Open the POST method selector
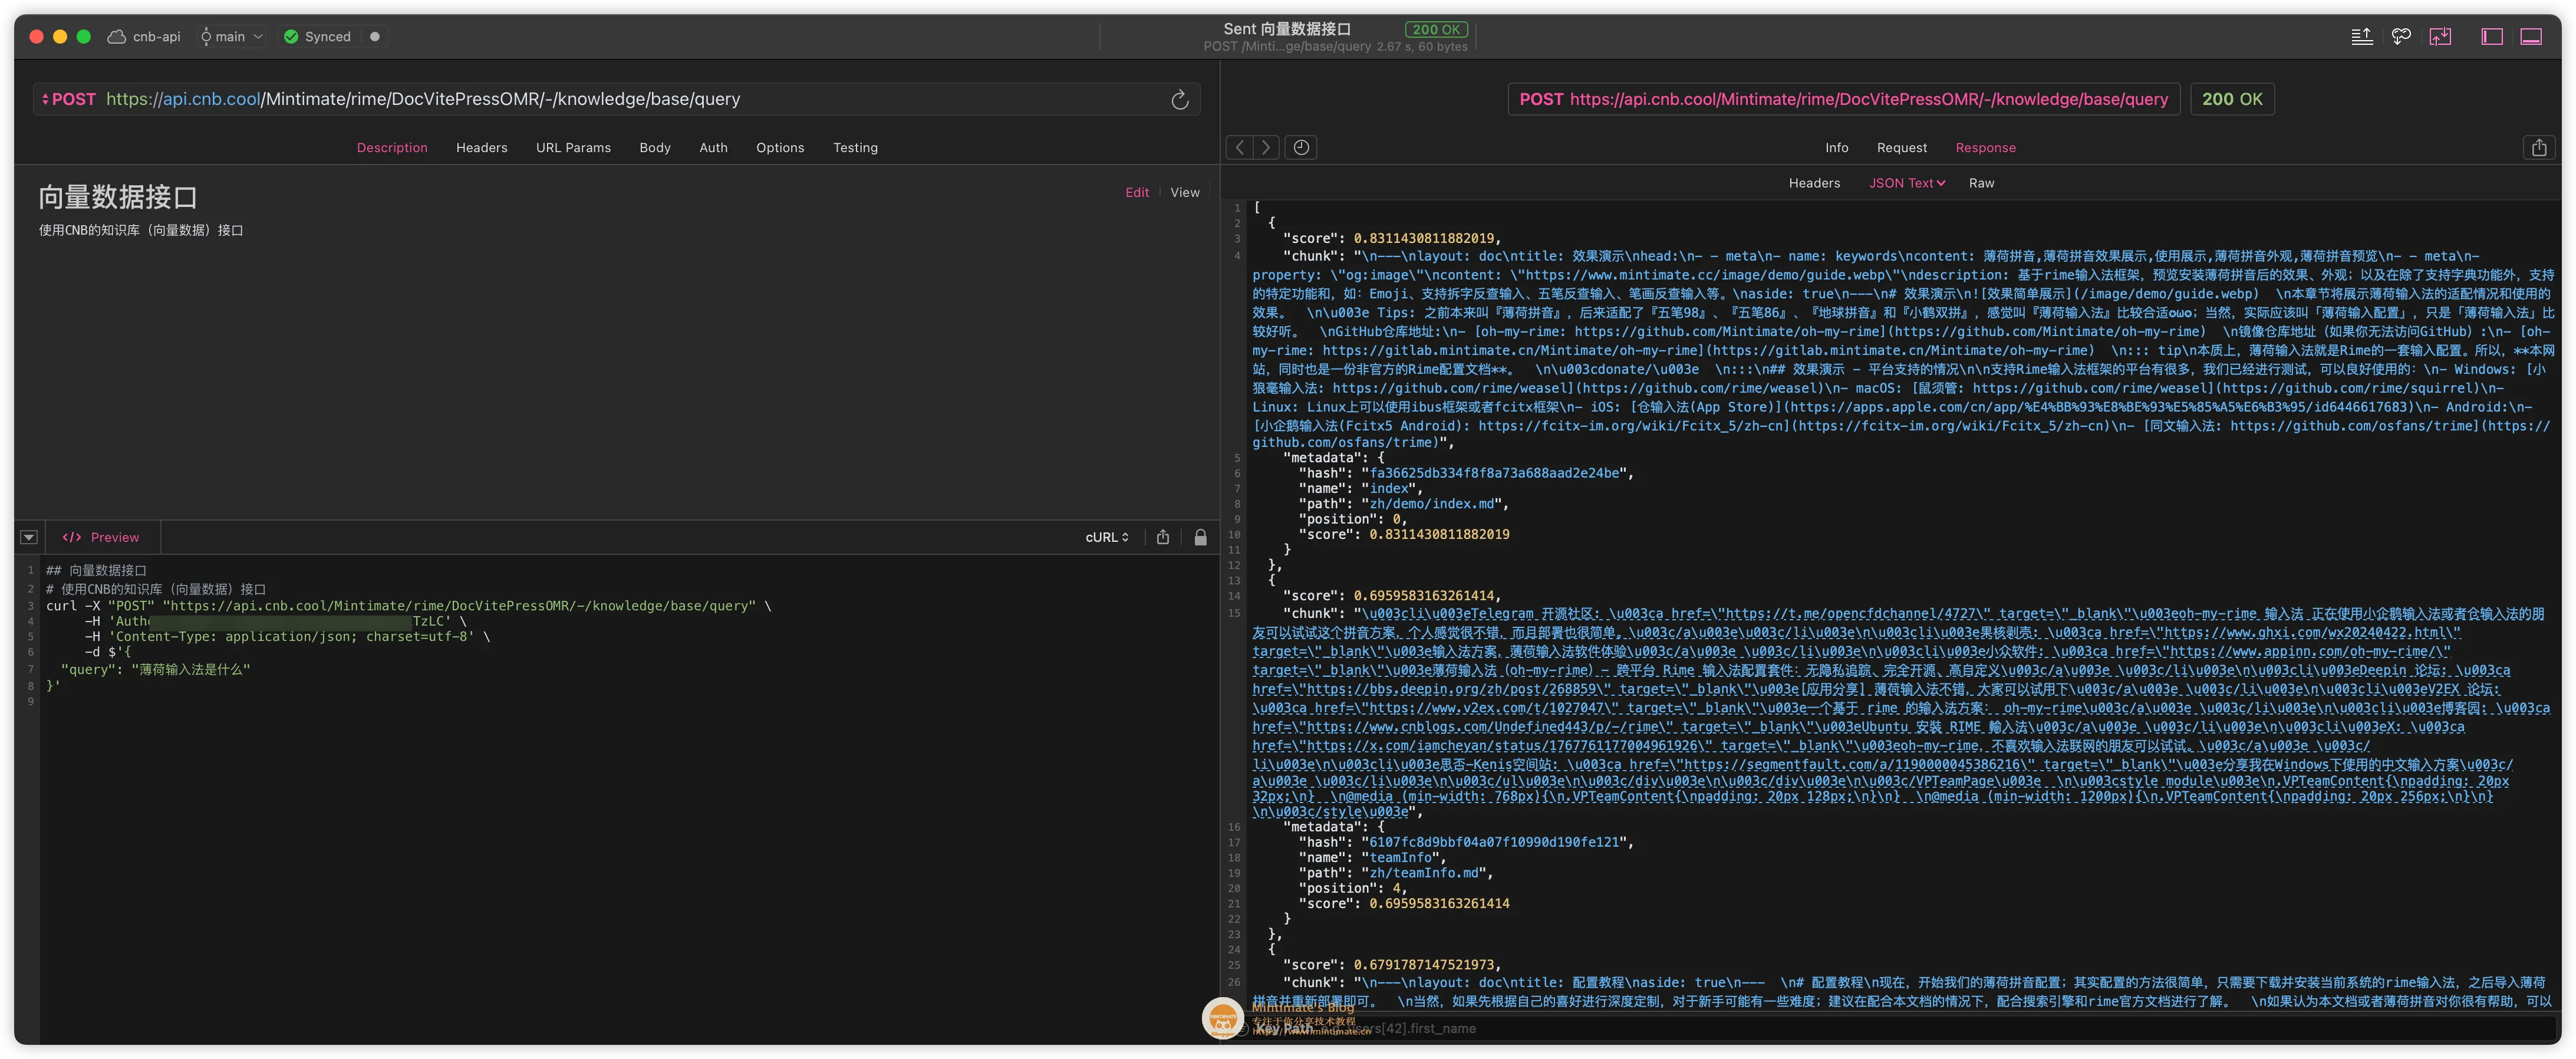This screenshot has height=1059, width=2576. point(68,99)
